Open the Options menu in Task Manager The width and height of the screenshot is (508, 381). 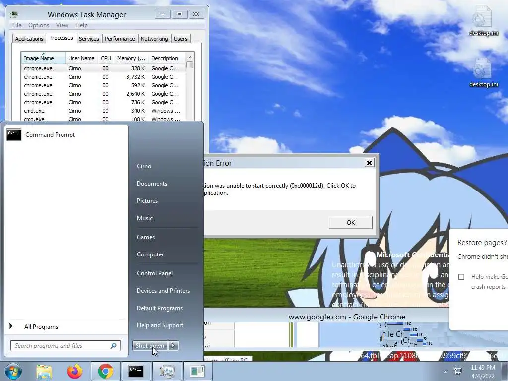pos(39,25)
